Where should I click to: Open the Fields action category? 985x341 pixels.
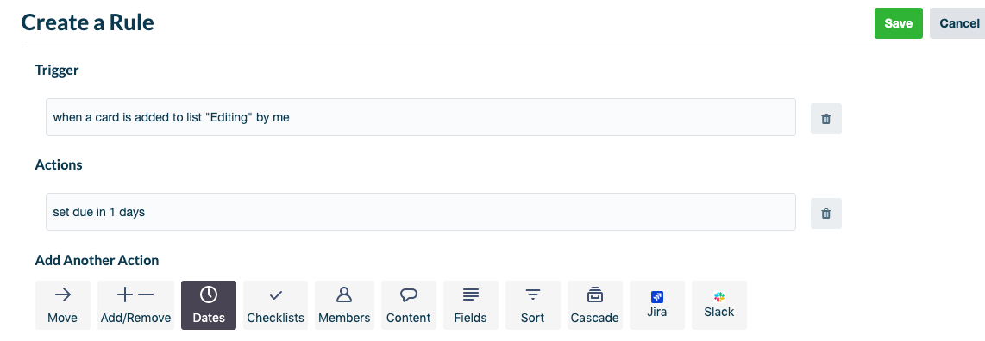[471, 305]
